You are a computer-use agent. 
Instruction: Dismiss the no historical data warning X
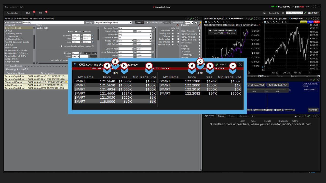[260, 25]
